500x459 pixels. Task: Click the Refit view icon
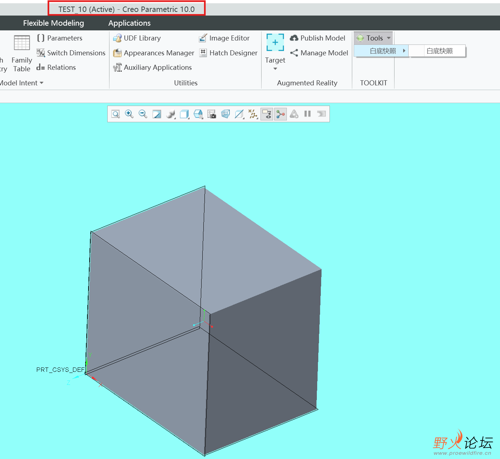116,114
